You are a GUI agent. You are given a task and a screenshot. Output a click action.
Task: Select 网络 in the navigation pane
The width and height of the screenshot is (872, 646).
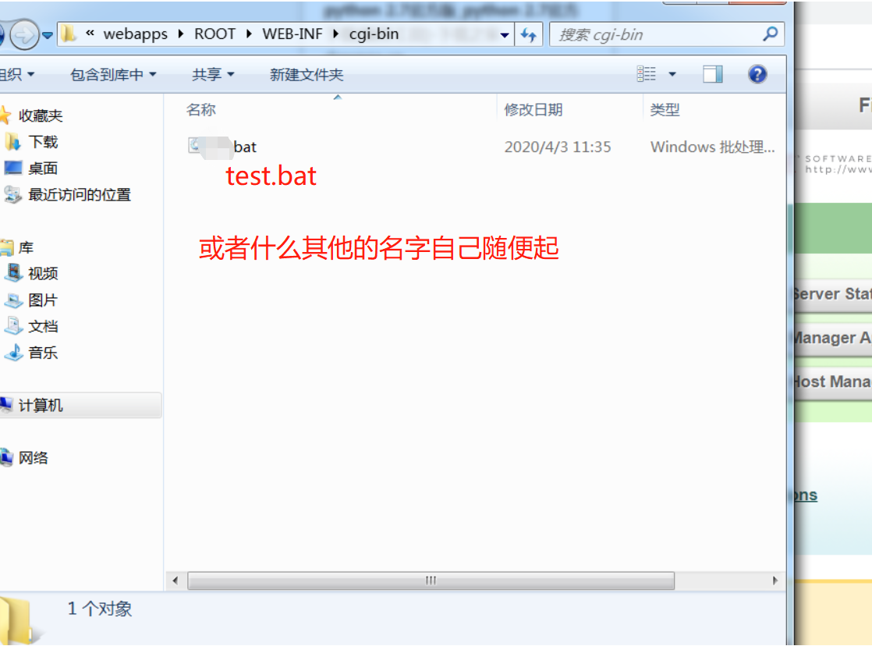click(x=34, y=458)
